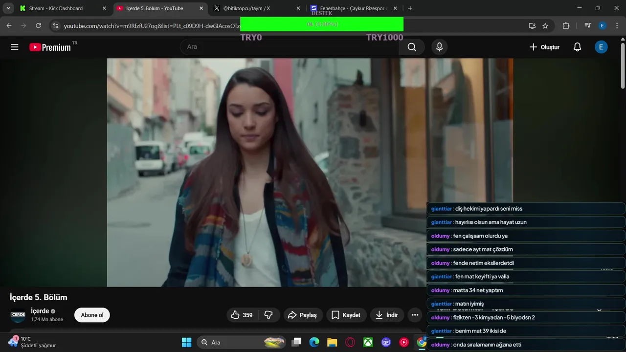Click Abone ol subscribe button
The height and width of the screenshot is (352, 626).
pos(92,315)
